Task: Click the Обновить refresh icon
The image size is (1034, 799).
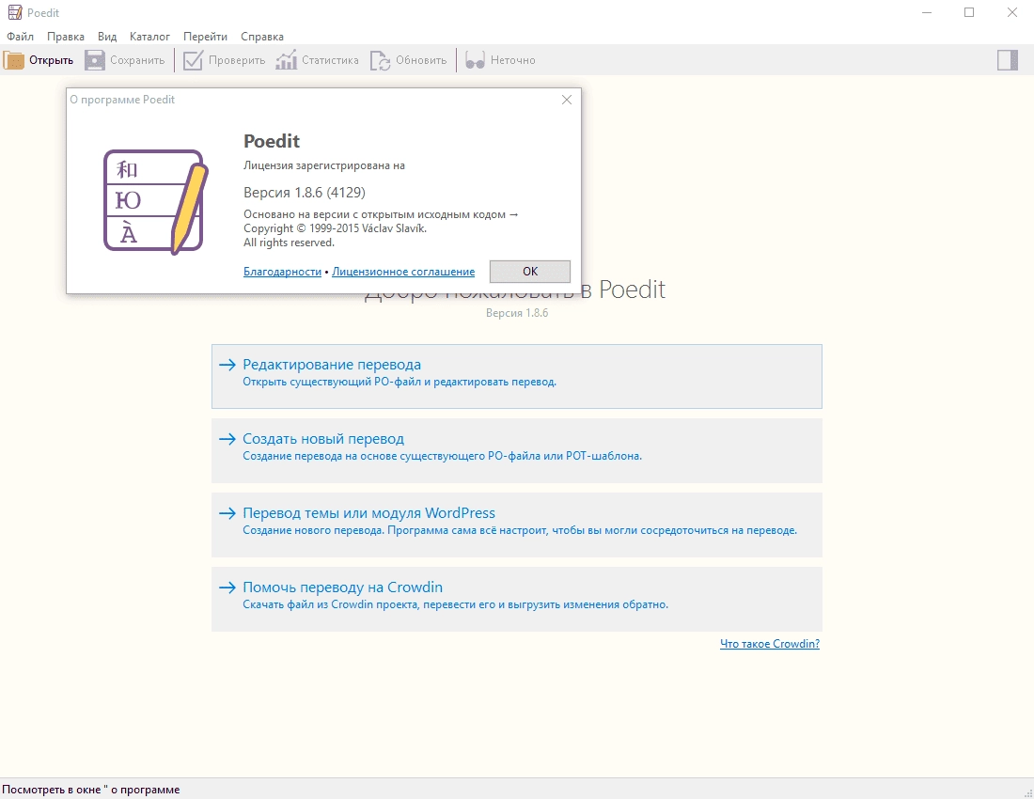Action: pyautogui.click(x=381, y=60)
